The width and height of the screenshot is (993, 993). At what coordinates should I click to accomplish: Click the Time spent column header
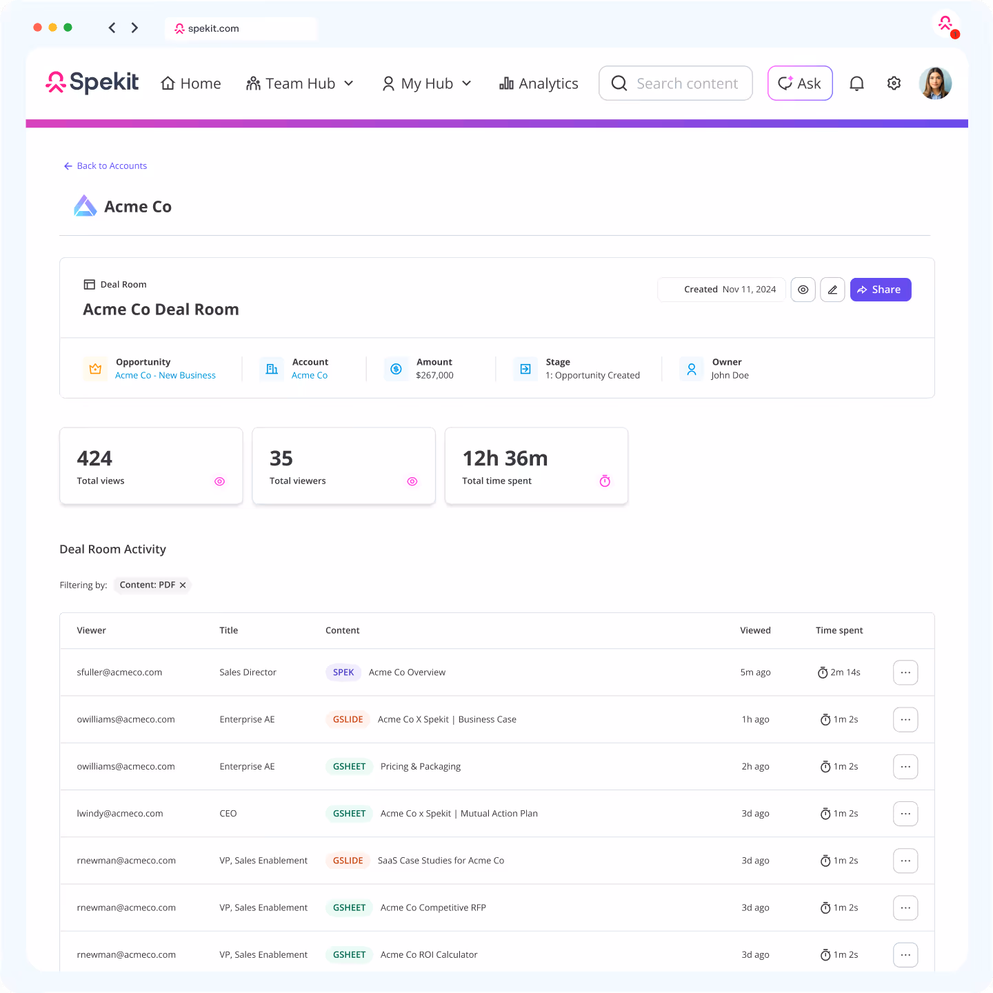tap(839, 630)
